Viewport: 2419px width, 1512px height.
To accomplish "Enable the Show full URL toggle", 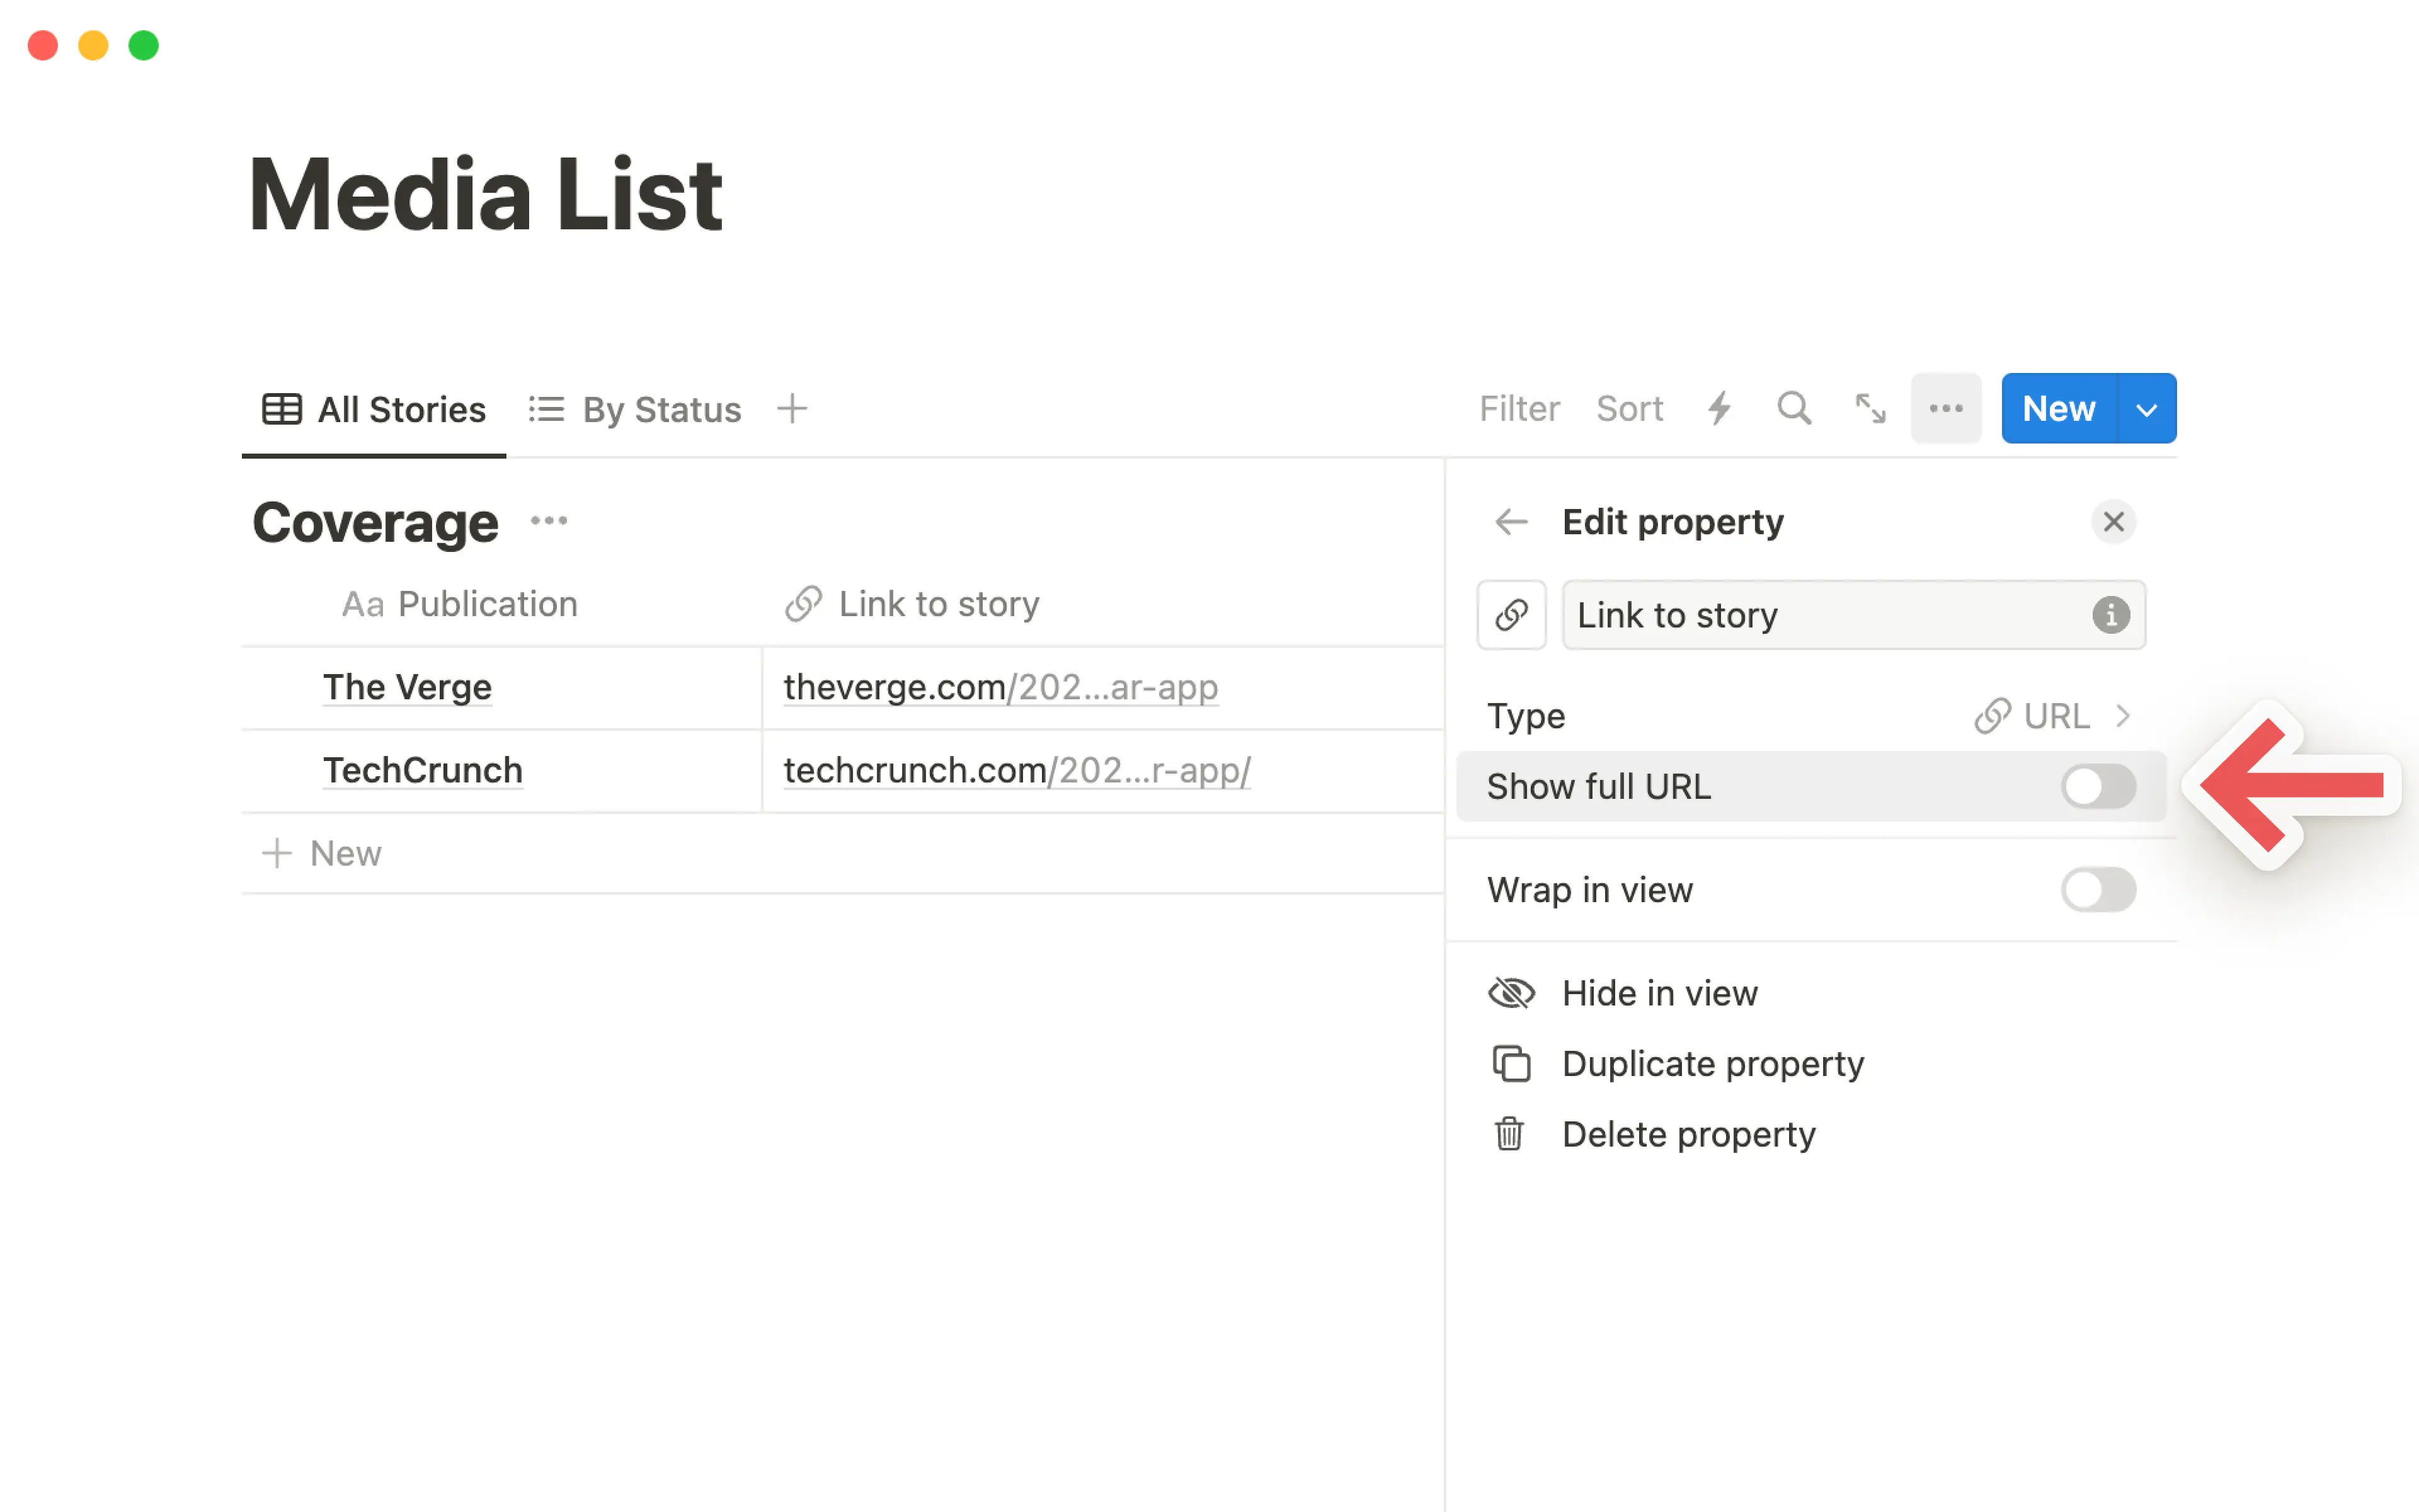I will tap(2097, 787).
